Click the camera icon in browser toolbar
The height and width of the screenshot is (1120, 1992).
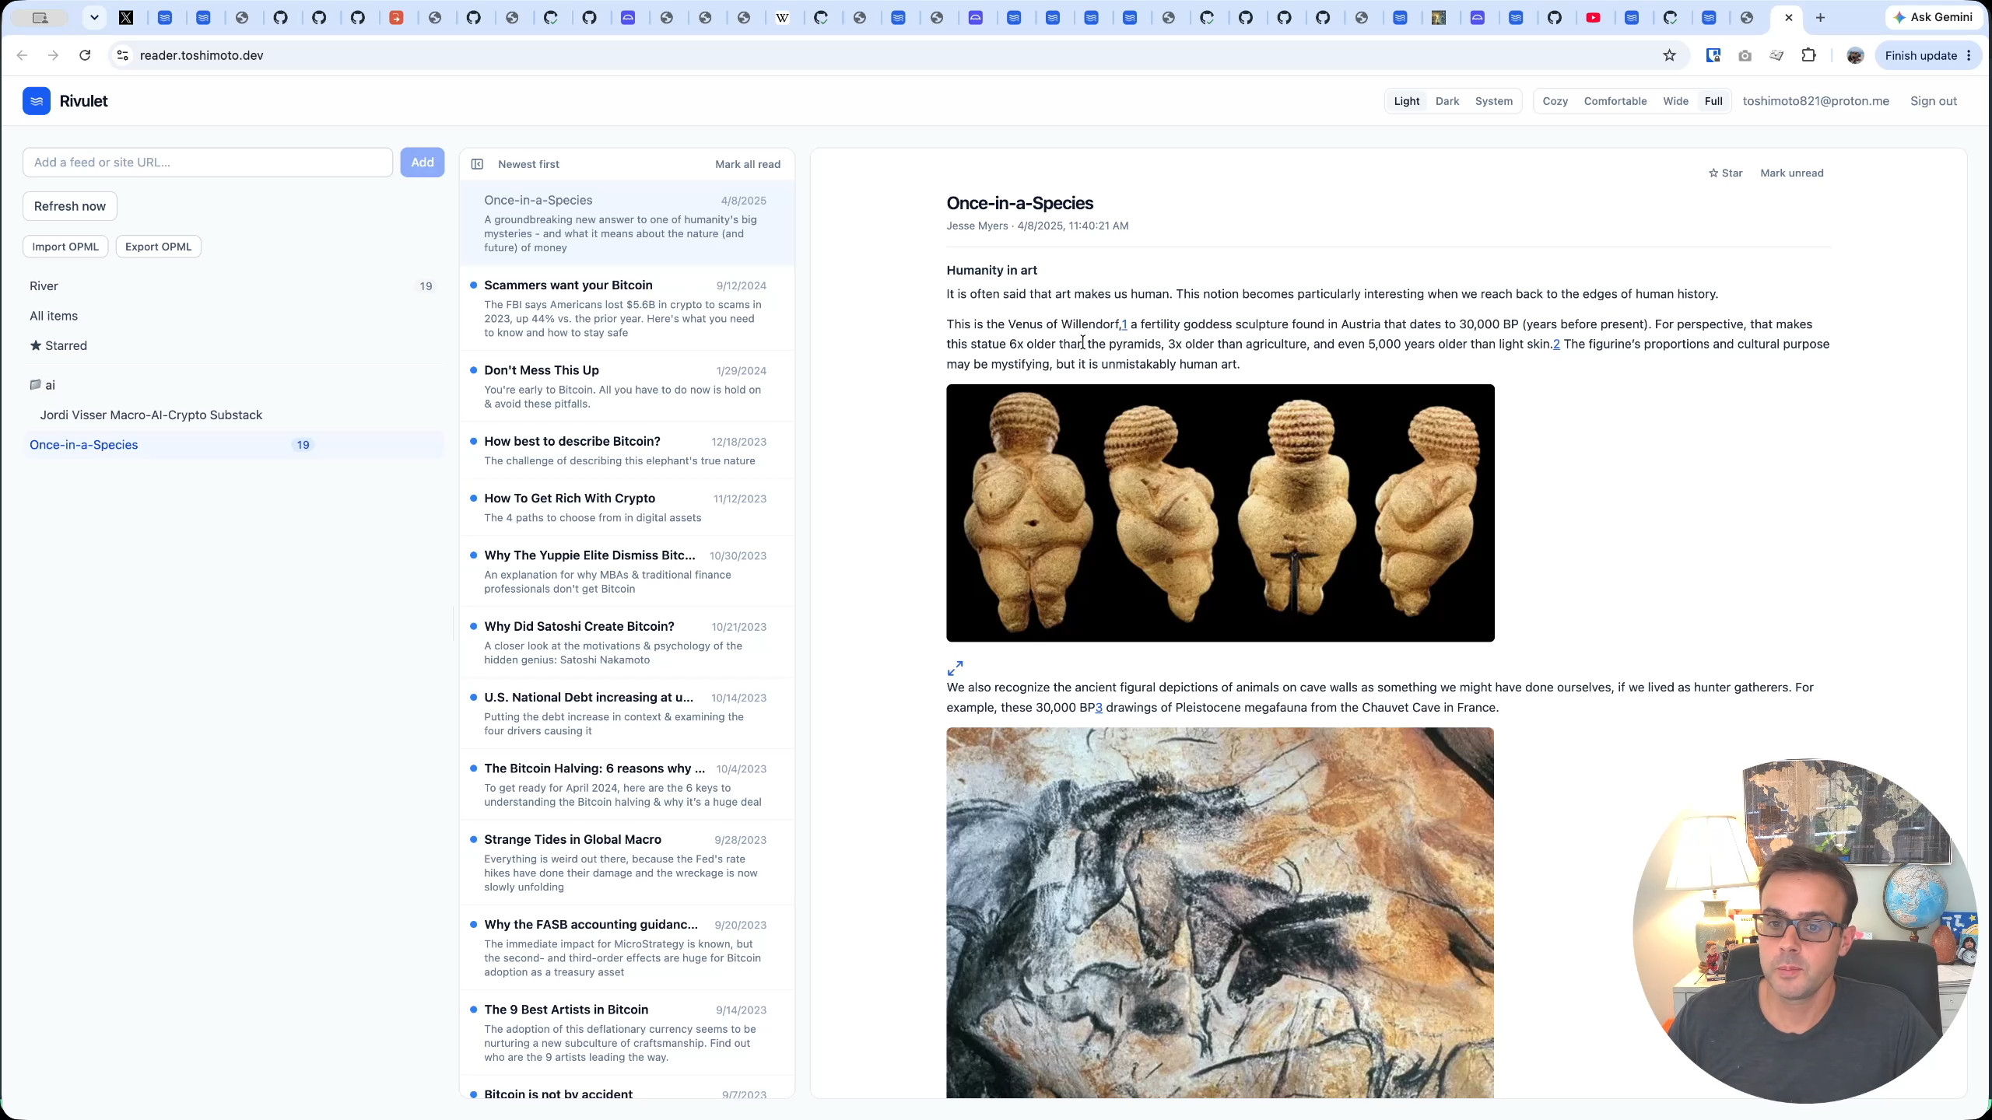(x=1745, y=55)
